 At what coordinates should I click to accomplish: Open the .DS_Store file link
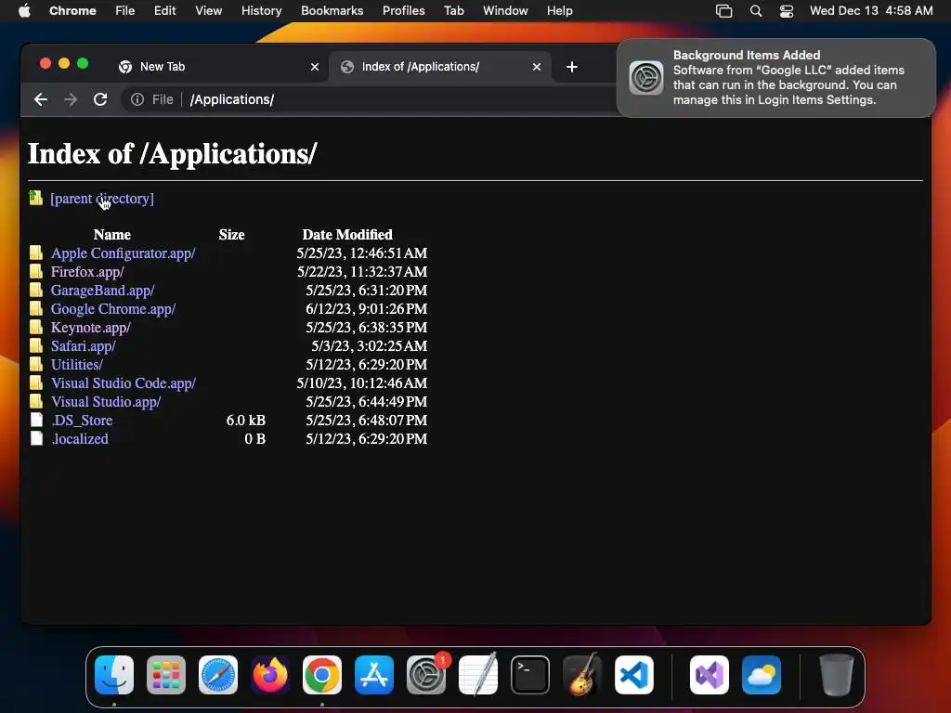click(x=82, y=421)
